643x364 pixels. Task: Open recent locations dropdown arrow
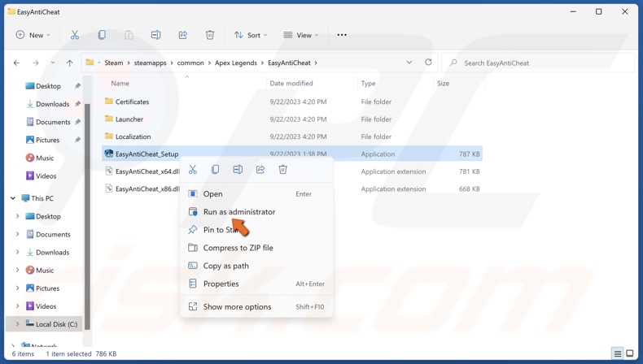click(52, 63)
